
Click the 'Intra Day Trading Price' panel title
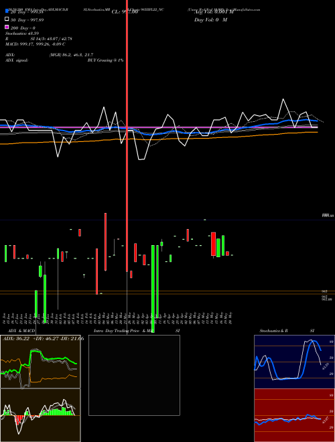(116, 331)
